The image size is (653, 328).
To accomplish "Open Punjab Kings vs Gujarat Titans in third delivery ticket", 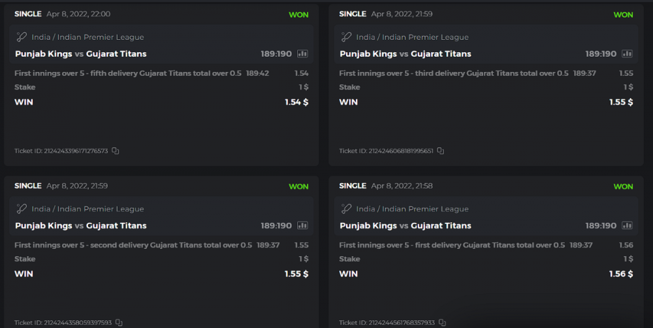I will 405,54.
